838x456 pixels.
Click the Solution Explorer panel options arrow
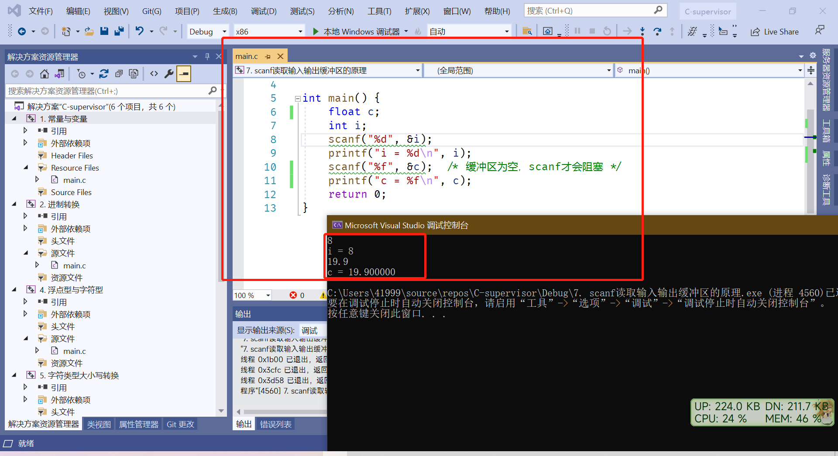click(195, 56)
